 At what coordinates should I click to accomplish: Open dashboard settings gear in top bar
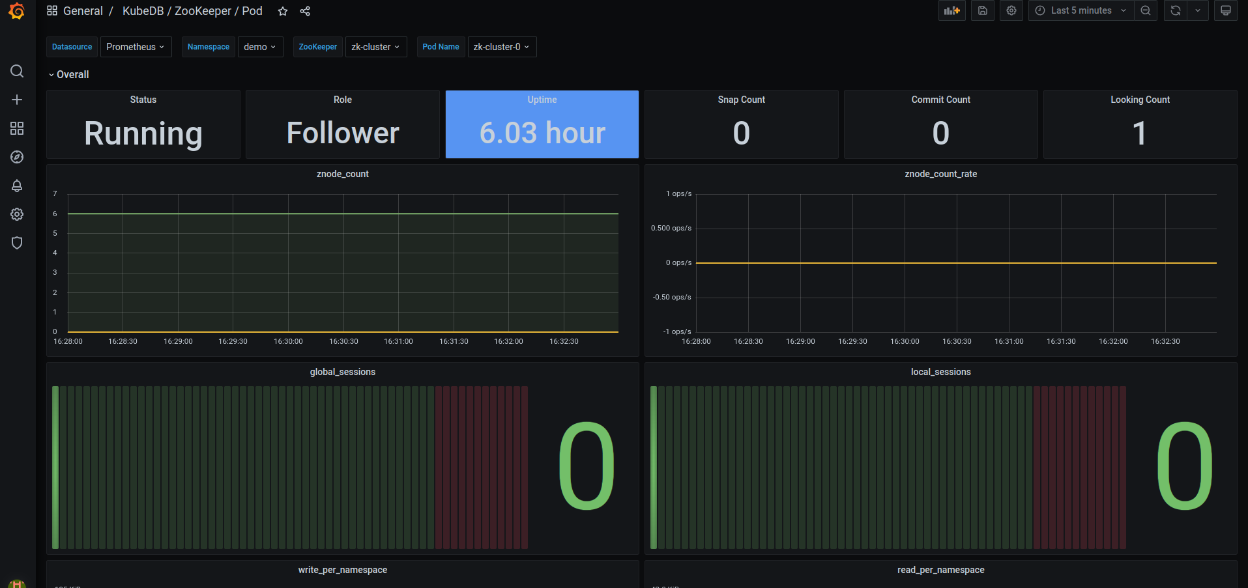click(x=1011, y=10)
